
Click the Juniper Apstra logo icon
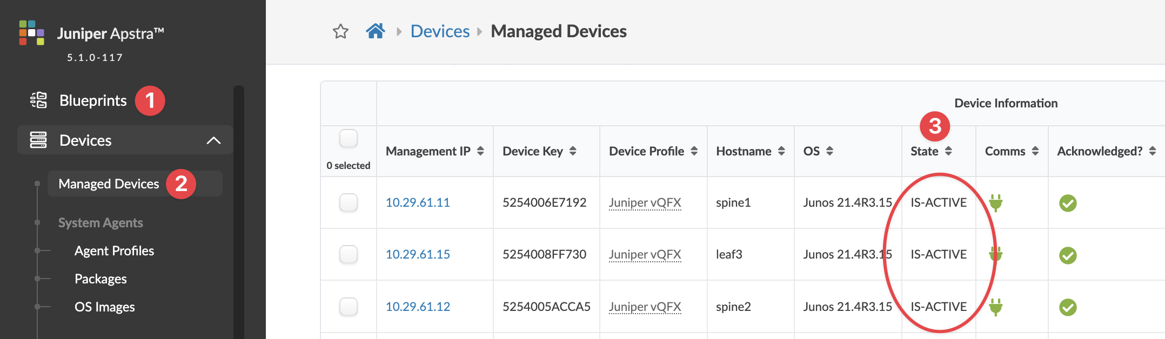pos(32,33)
